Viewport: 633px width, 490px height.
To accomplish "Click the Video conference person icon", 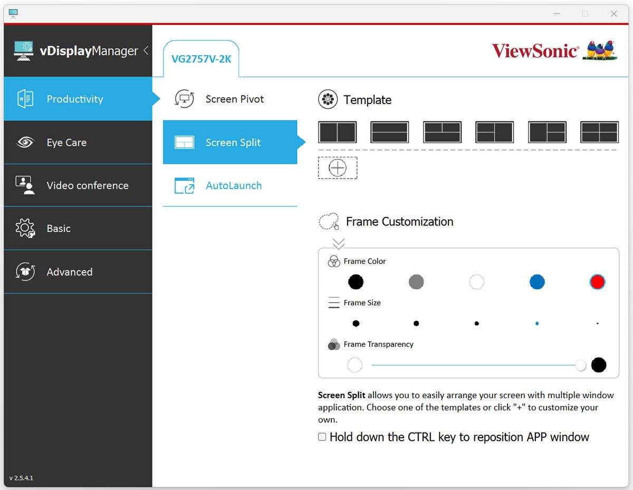I will [x=25, y=185].
